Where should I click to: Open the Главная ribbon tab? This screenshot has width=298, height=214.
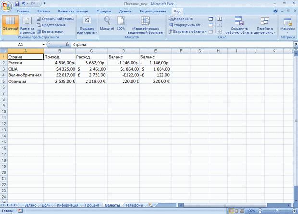tap(23, 11)
